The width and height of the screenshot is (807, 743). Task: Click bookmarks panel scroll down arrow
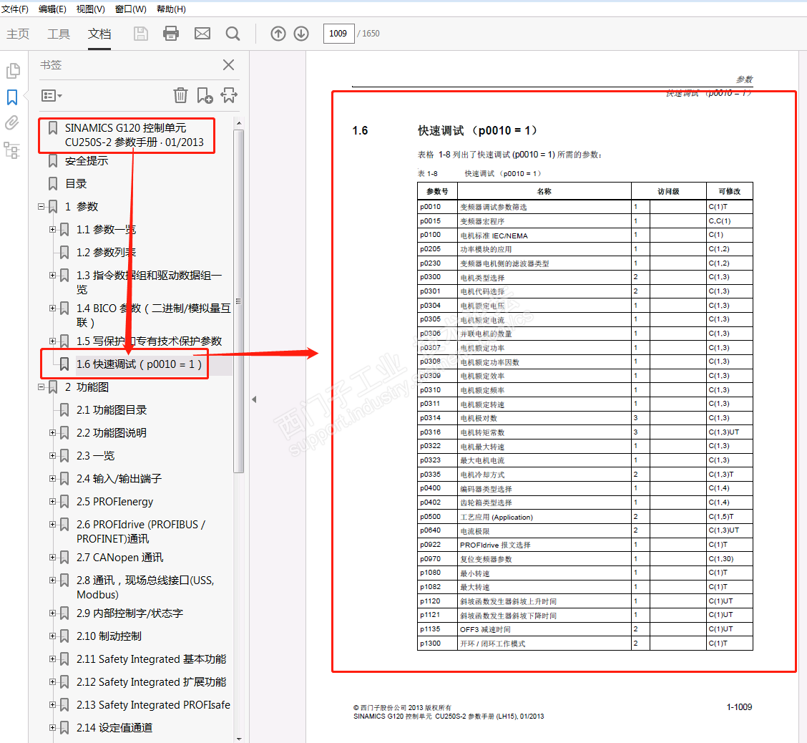(x=239, y=739)
